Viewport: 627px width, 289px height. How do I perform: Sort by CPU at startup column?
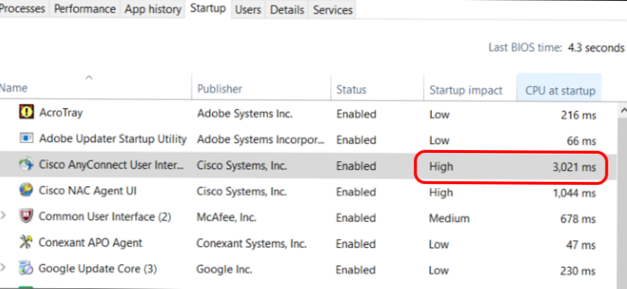[x=560, y=91]
